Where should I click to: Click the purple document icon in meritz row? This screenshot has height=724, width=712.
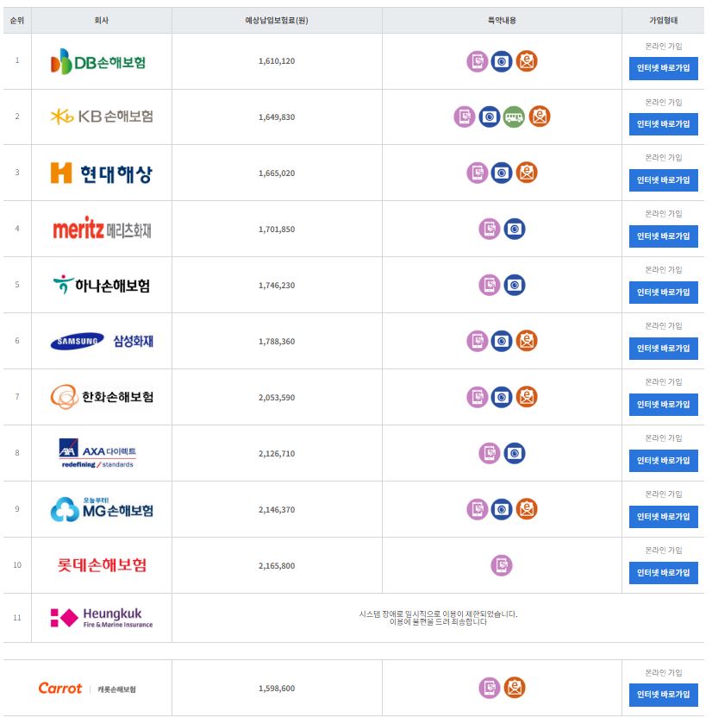(x=490, y=229)
